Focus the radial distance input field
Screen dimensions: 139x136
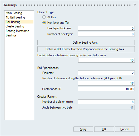point(106,60)
